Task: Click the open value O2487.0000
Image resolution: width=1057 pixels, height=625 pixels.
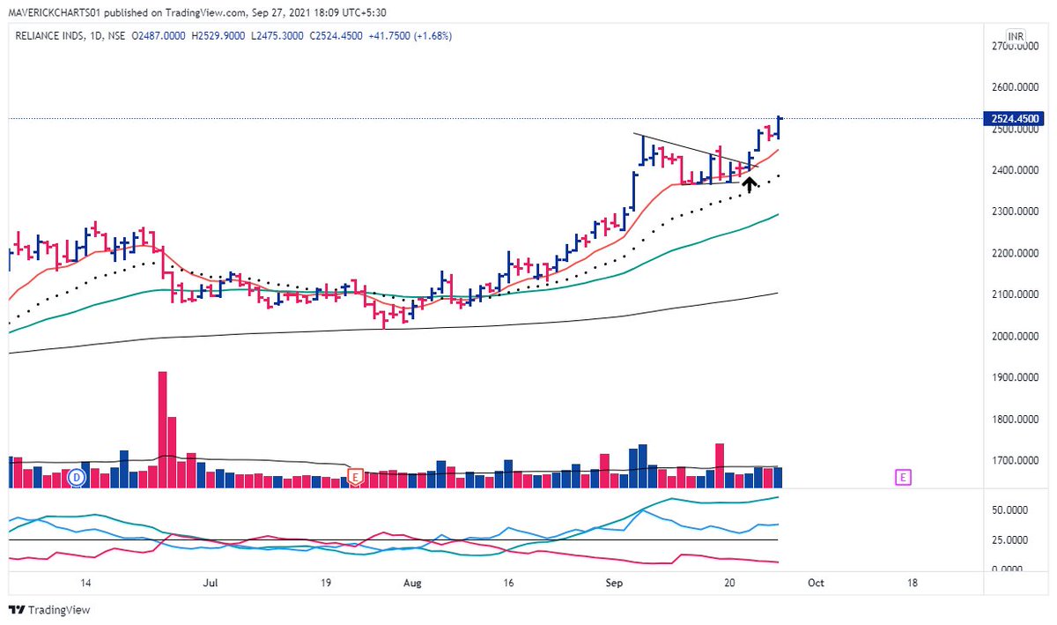Action: 160,36
